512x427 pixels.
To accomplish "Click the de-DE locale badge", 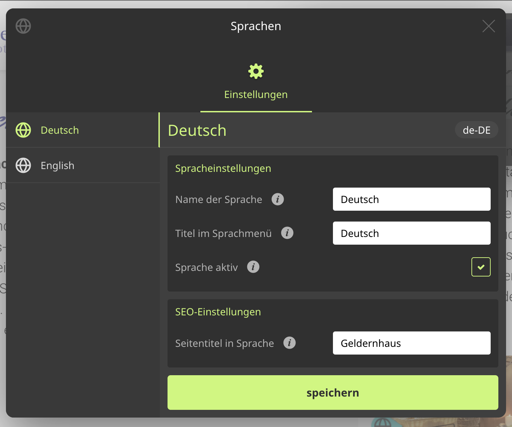I will coord(476,130).
